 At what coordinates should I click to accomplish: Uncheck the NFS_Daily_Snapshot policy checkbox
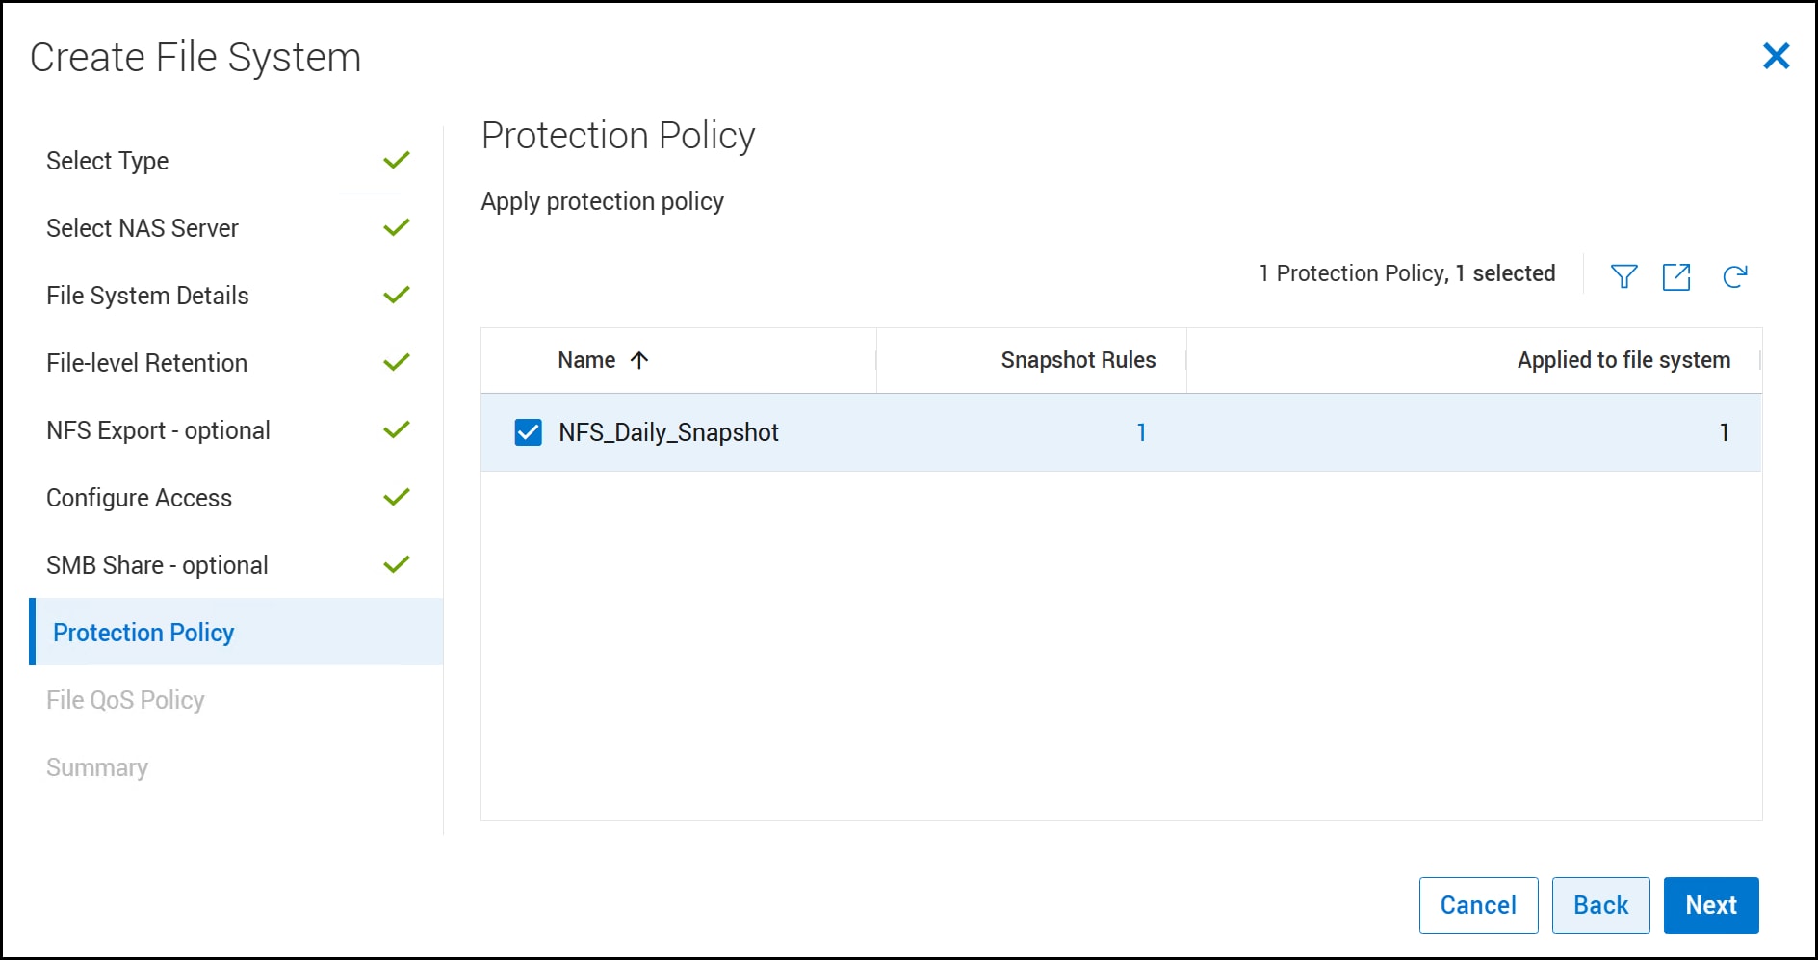[528, 432]
